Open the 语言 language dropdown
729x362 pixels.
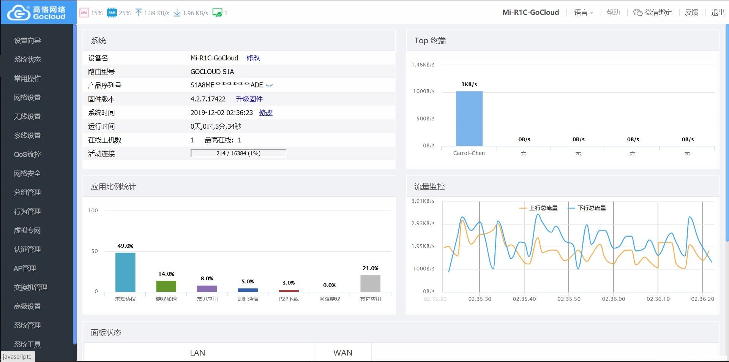583,13
